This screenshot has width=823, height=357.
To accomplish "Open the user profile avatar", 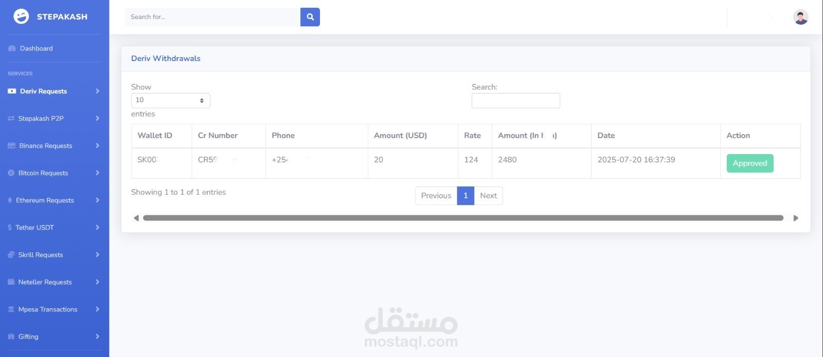I will click(800, 17).
